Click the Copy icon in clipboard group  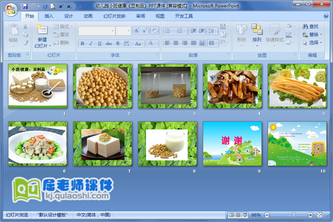pyautogui.click(x=26, y=34)
